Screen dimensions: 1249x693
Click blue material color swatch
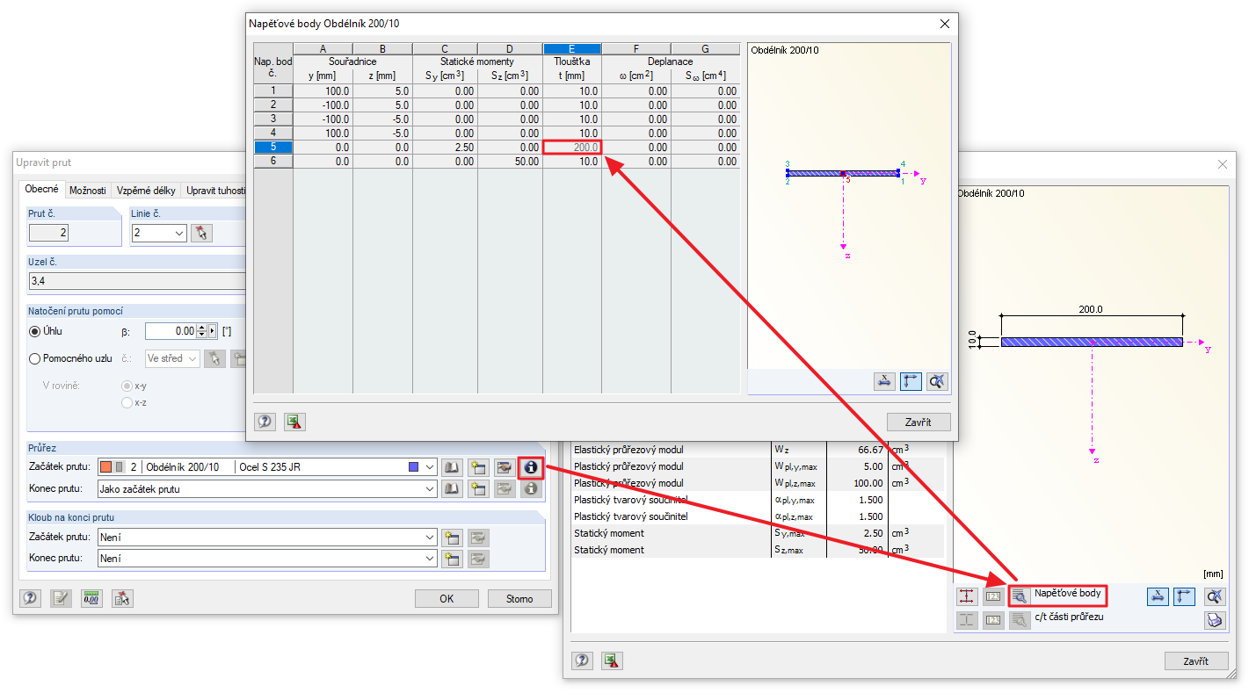pos(414,467)
